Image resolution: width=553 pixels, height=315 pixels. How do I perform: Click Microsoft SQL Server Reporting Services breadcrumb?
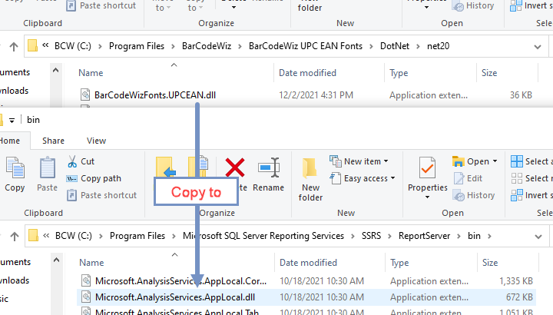(263, 236)
